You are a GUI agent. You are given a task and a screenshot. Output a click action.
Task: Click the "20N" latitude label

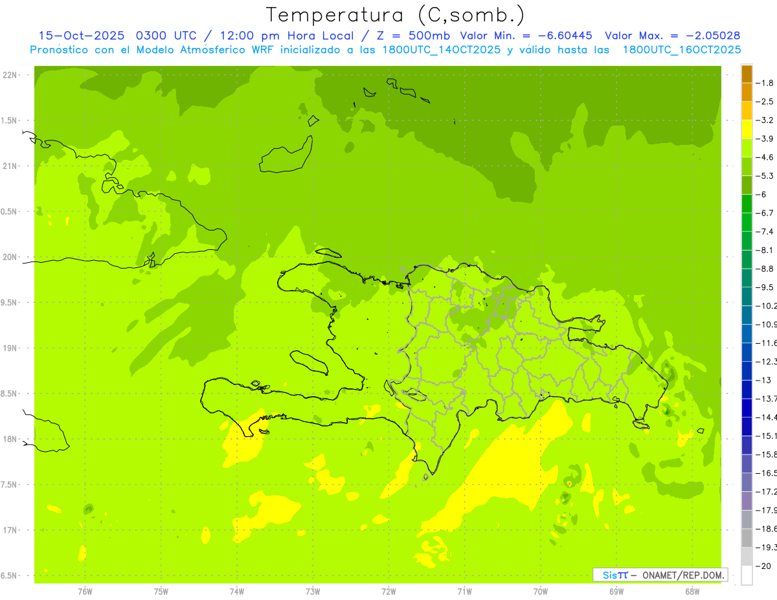[x=10, y=257]
